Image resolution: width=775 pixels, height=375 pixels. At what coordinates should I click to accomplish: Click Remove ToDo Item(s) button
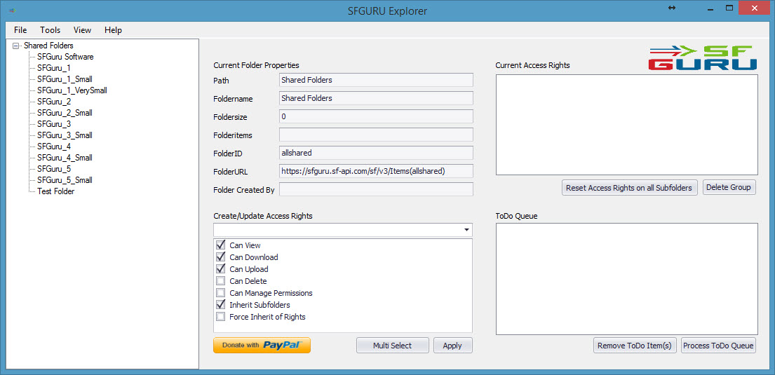(635, 346)
